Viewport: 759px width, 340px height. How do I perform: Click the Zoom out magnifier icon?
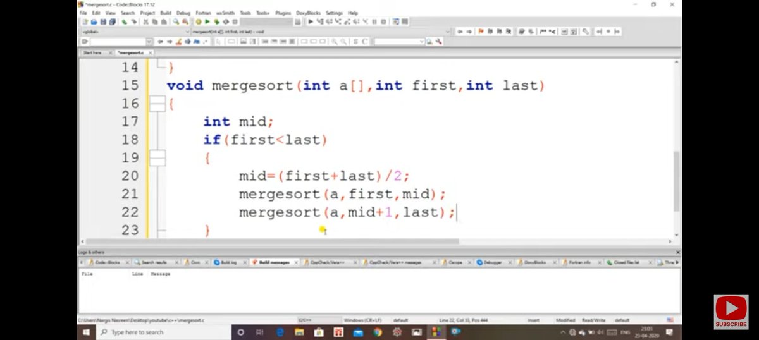(x=343, y=41)
